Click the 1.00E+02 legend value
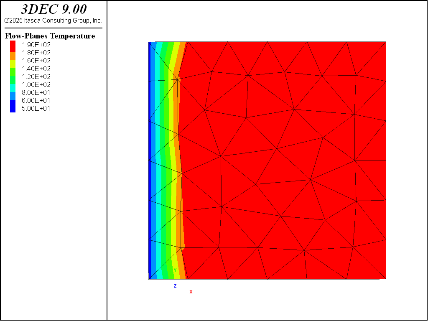The width and height of the screenshot is (428, 321). click(36, 84)
